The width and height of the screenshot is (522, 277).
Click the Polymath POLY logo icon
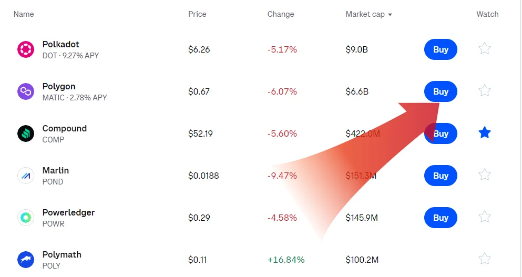(x=26, y=260)
